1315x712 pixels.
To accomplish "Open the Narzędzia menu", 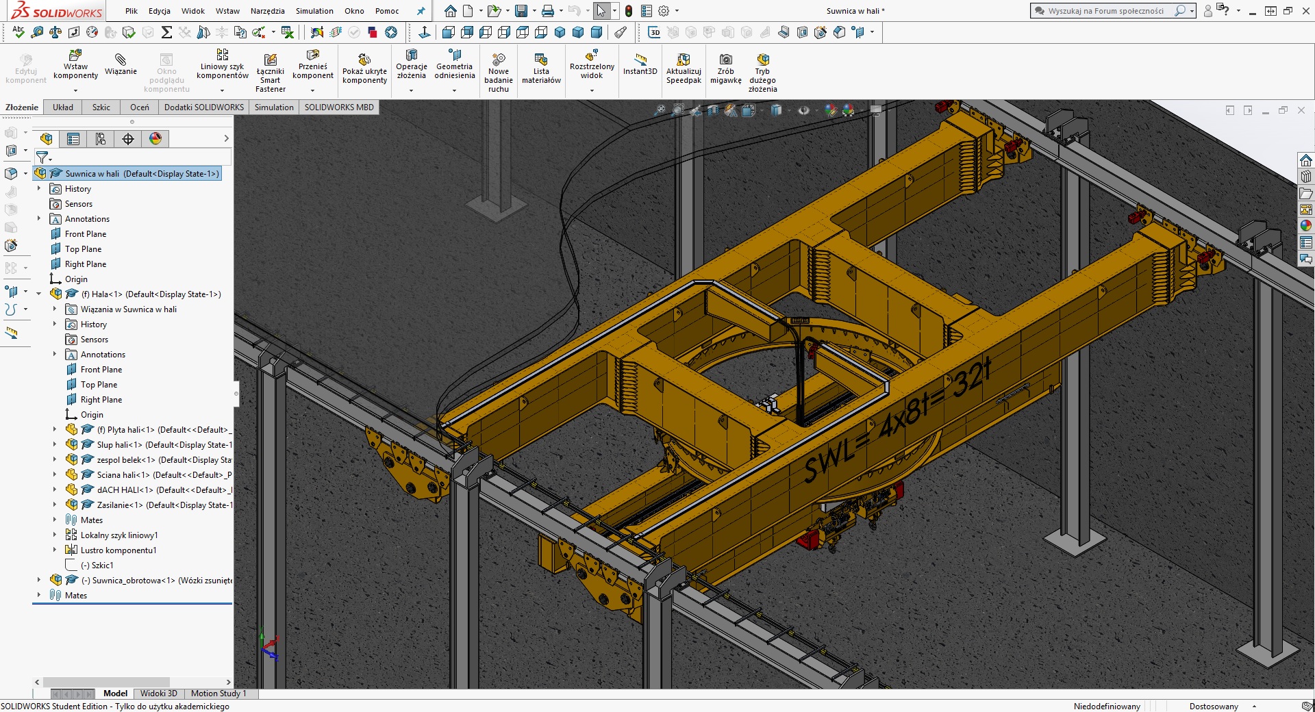I will pos(267,11).
